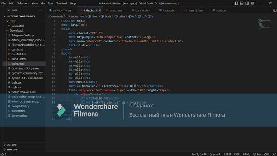The height and width of the screenshot is (156, 277).
Task: Close the index.html tab
Action: pos(100,10)
